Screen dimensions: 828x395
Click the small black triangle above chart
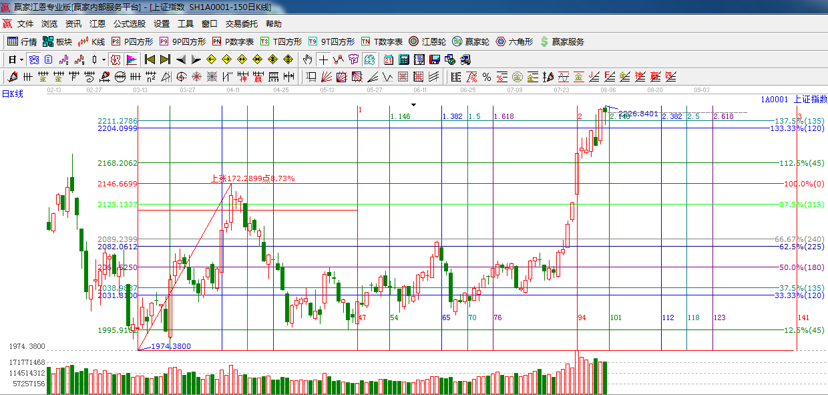click(414, 105)
